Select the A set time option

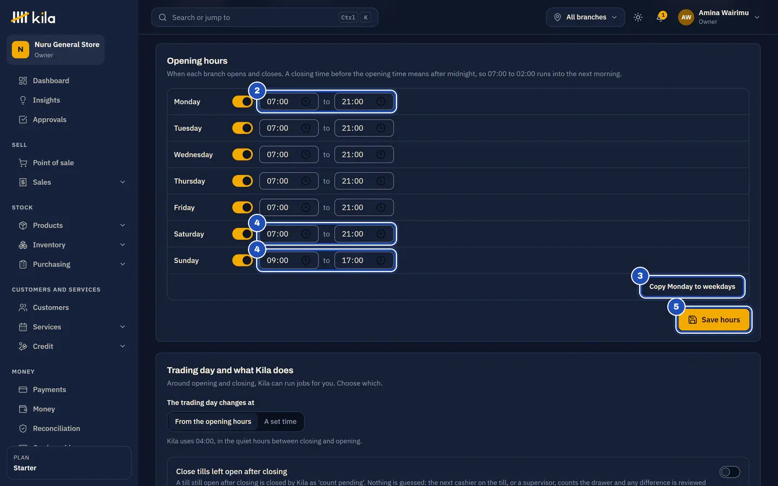coord(280,422)
